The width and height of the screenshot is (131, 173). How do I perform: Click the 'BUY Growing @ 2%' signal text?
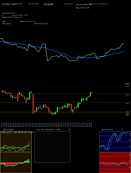41,24
